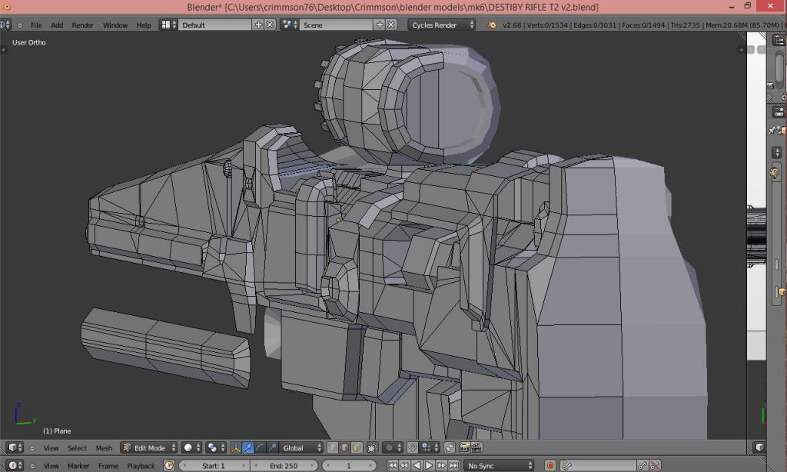The image size is (787, 472).
Task: Click the Blender logo in info header
Action: coord(492,25)
